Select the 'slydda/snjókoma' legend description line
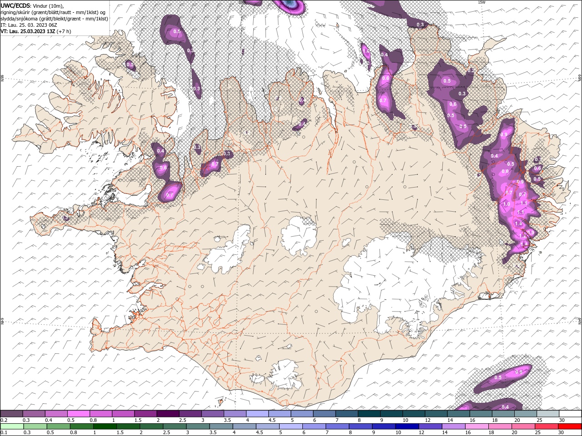Image resolution: width=582 pixels, height=436 pixels. click(x=54, y=19)
